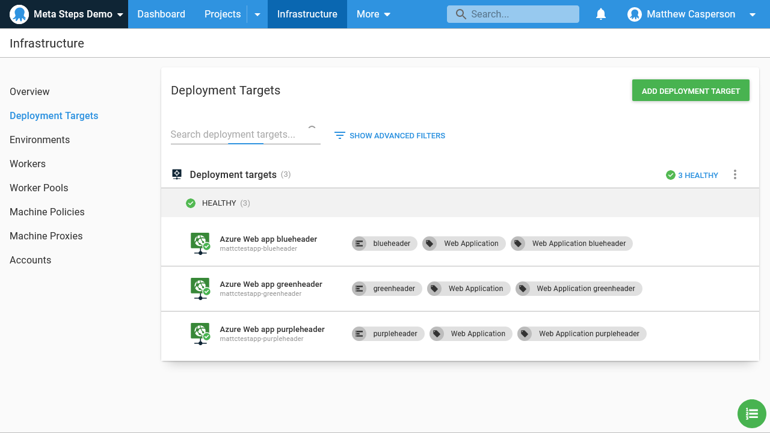Click the user avatar icon beside Matthew Casperson
This screenshot has height=433, width=770.
pos(634,14)
